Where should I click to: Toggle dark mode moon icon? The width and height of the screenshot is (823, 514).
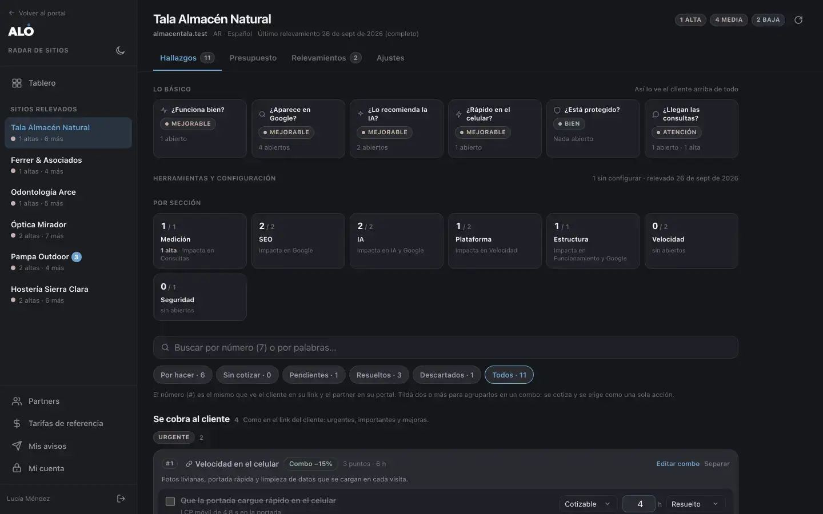(120, 50)
